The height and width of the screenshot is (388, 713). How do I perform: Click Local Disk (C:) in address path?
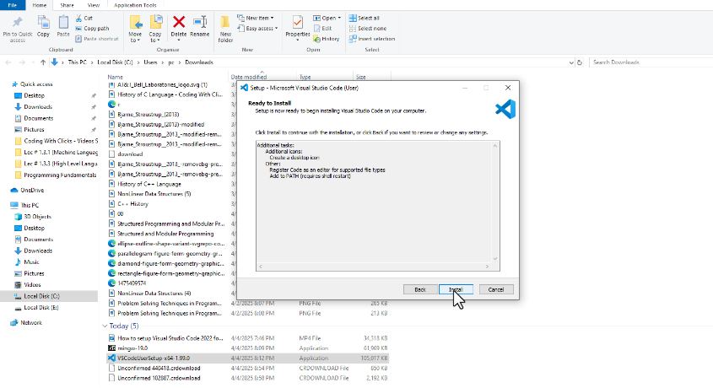point(115,62)
